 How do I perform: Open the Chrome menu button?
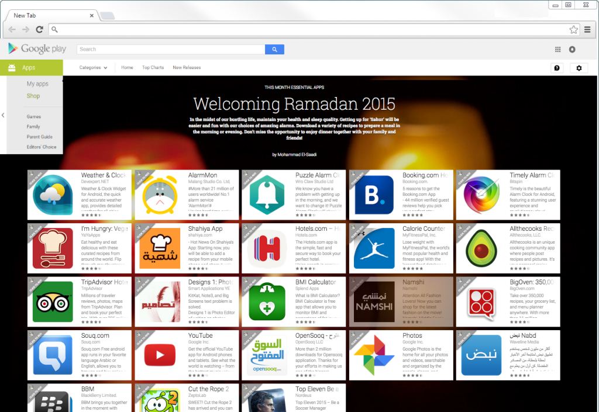(587, 28)
